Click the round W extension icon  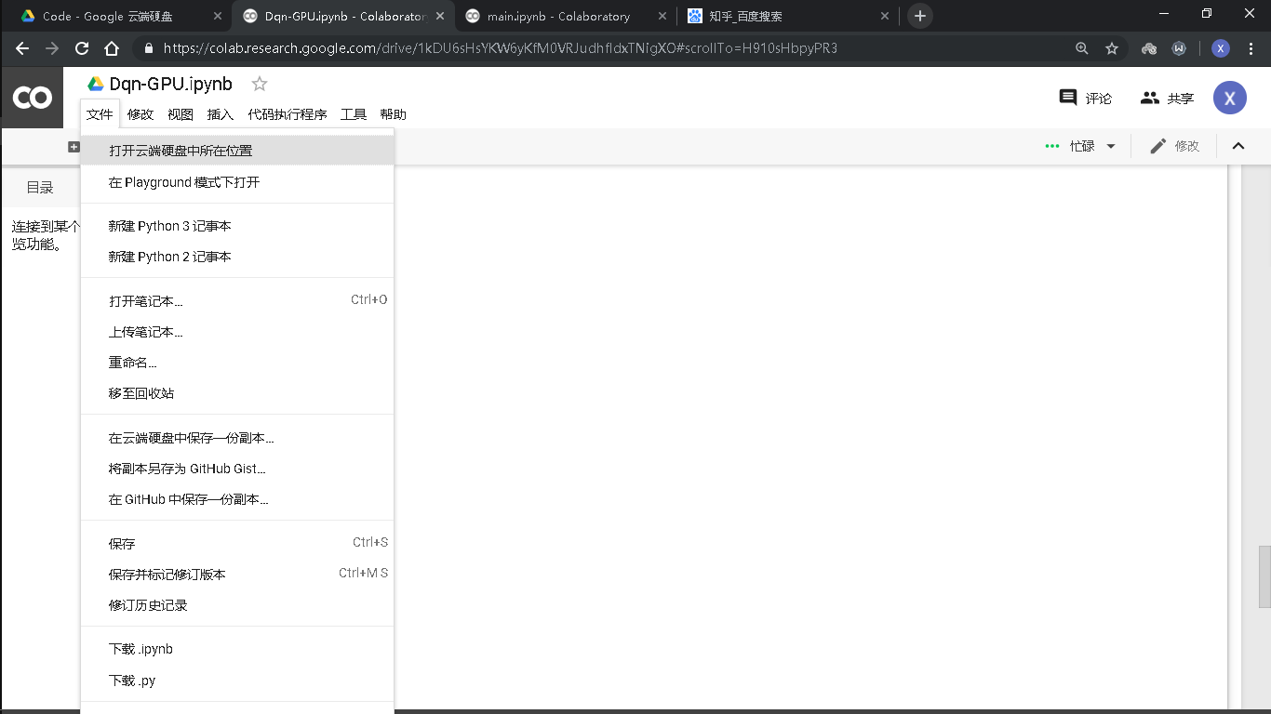(x=1179, y=48)
